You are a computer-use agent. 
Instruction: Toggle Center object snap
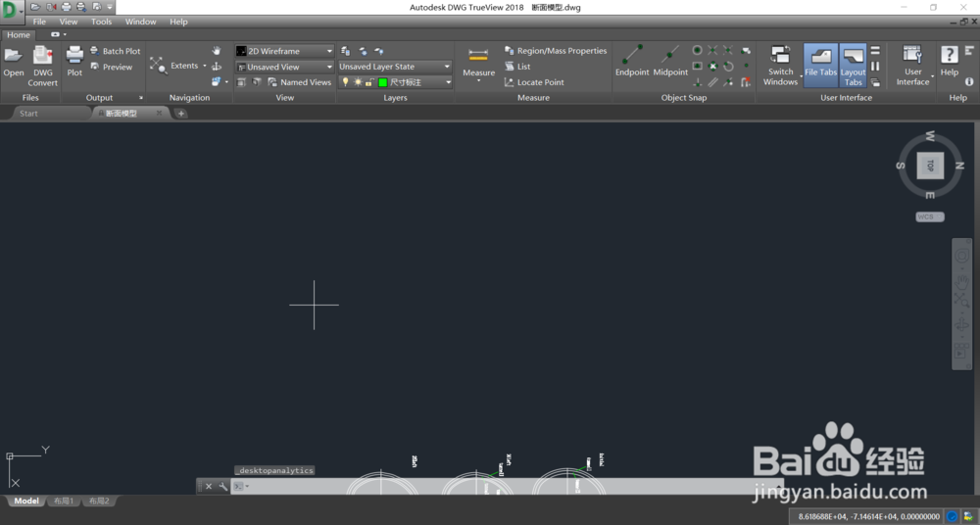697,50
